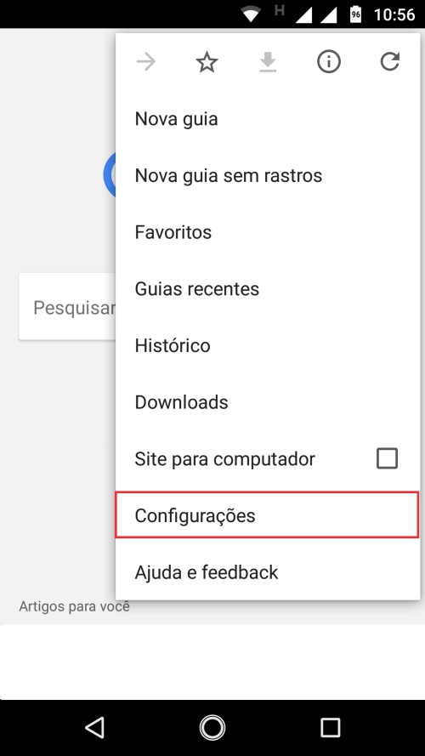Check the Site para computador checkbox
The image size is (425, 756).
pos(387,458)
